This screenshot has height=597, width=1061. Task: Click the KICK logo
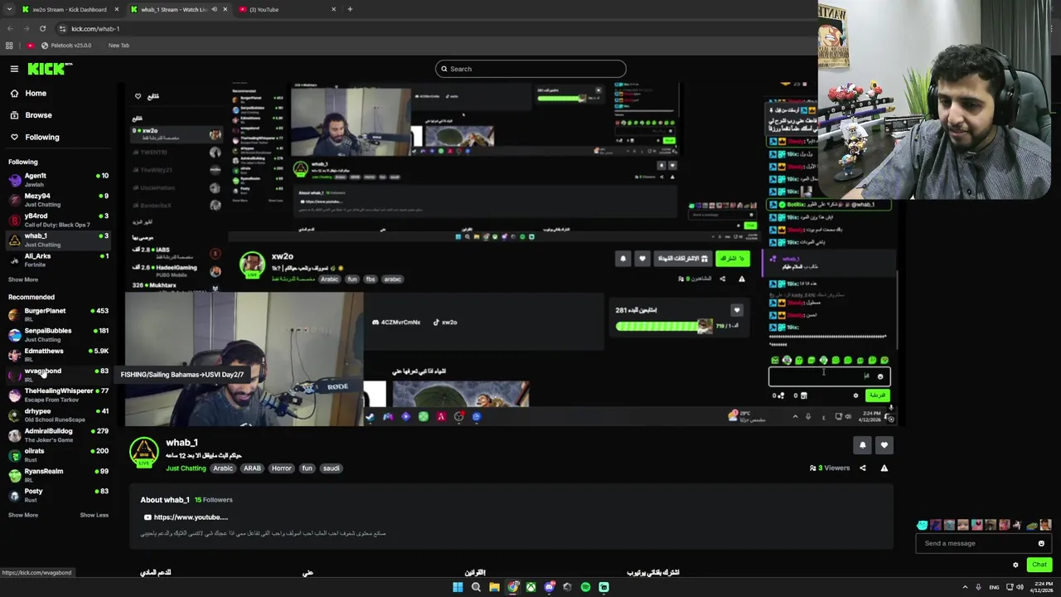(x=50, y=69)
